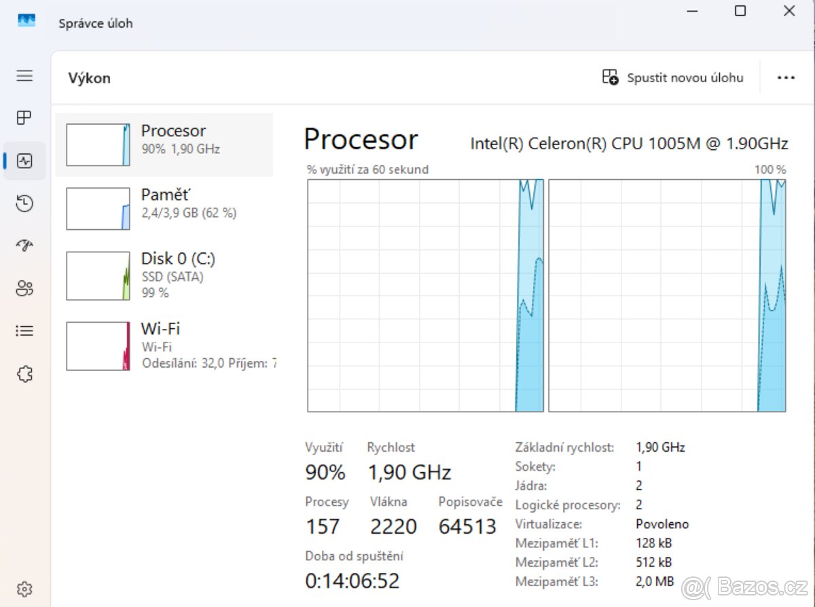Open the Services view
The height and width of the screenshot is (607, 815).
tap(24, 374)
